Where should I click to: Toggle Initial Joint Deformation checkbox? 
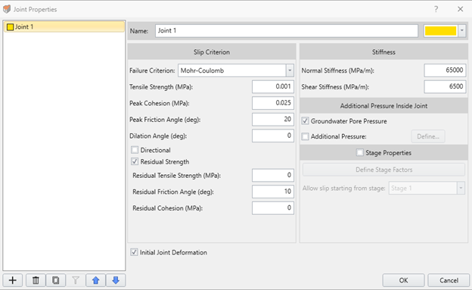click(x=134, y=252)
